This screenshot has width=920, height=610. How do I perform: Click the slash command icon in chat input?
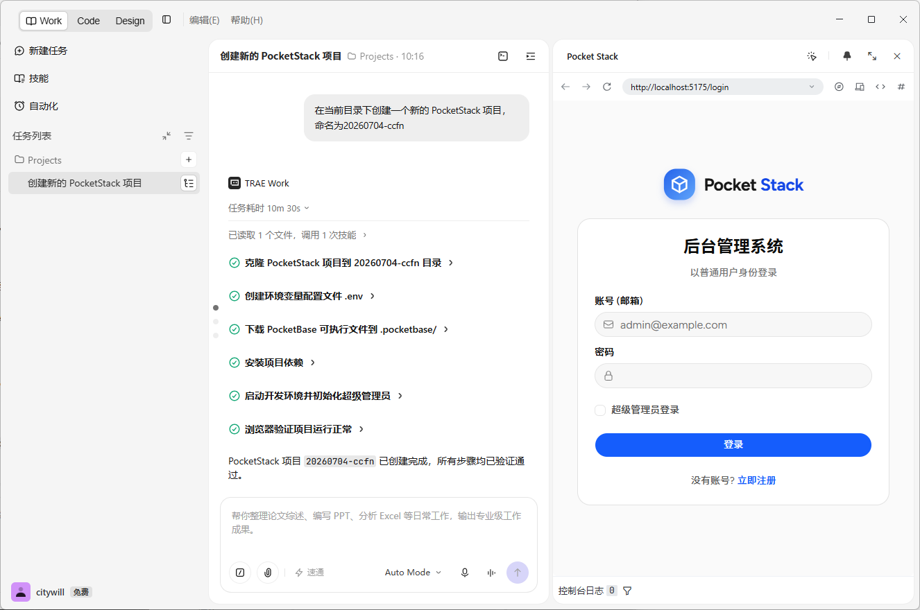[240, 573]
